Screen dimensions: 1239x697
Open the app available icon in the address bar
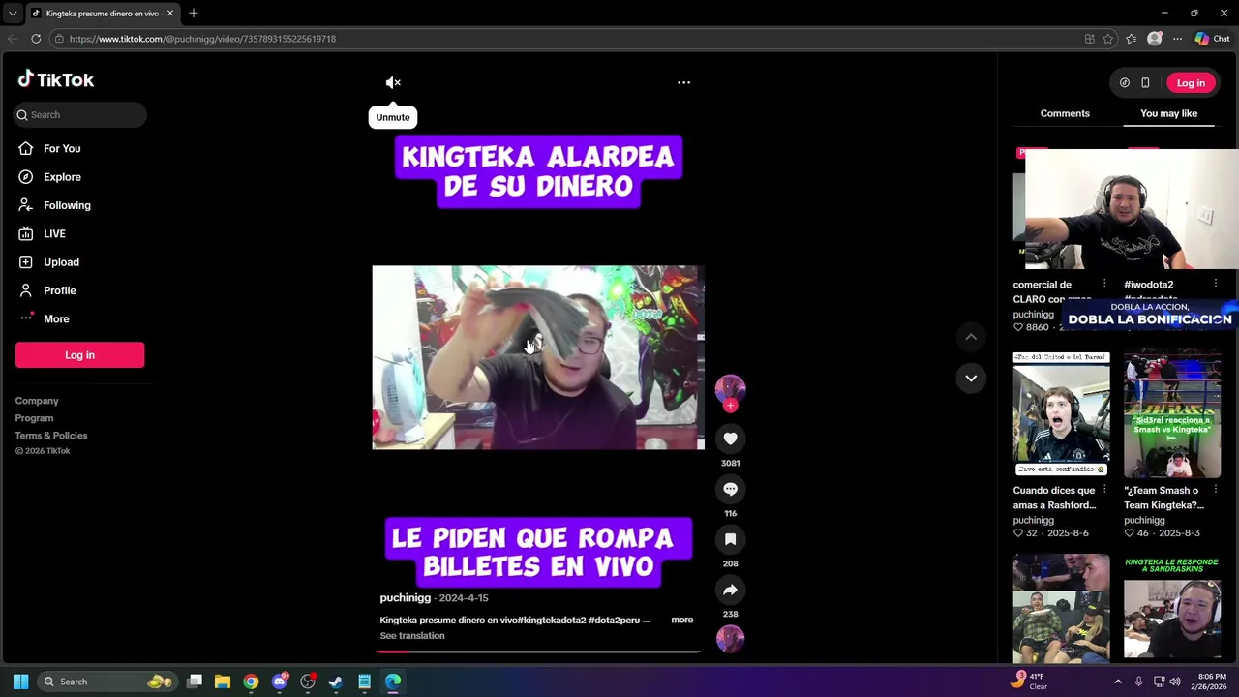click(x=1089, y=39)
